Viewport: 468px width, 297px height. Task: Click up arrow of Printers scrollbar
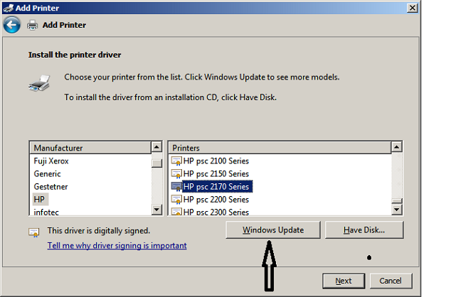397,146
